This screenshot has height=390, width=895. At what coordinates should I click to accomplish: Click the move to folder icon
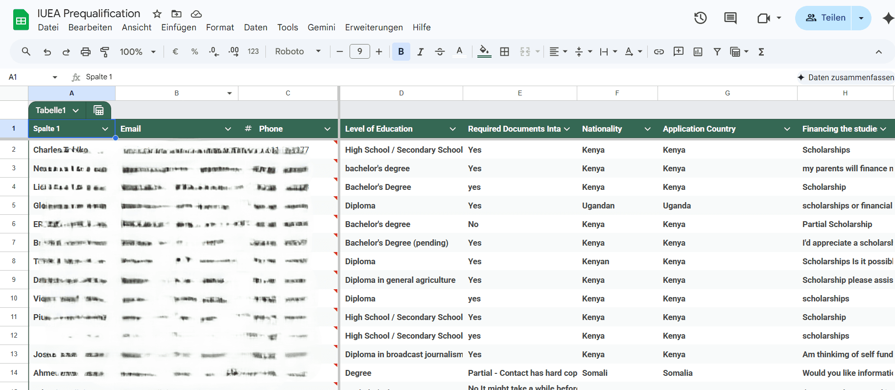point(176,14)
